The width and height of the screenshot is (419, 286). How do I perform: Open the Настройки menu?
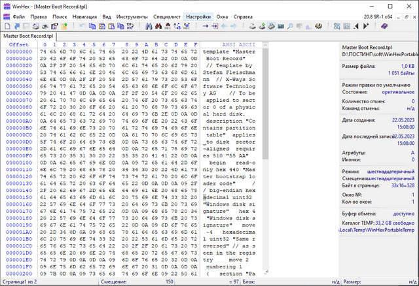pos(198,14)
